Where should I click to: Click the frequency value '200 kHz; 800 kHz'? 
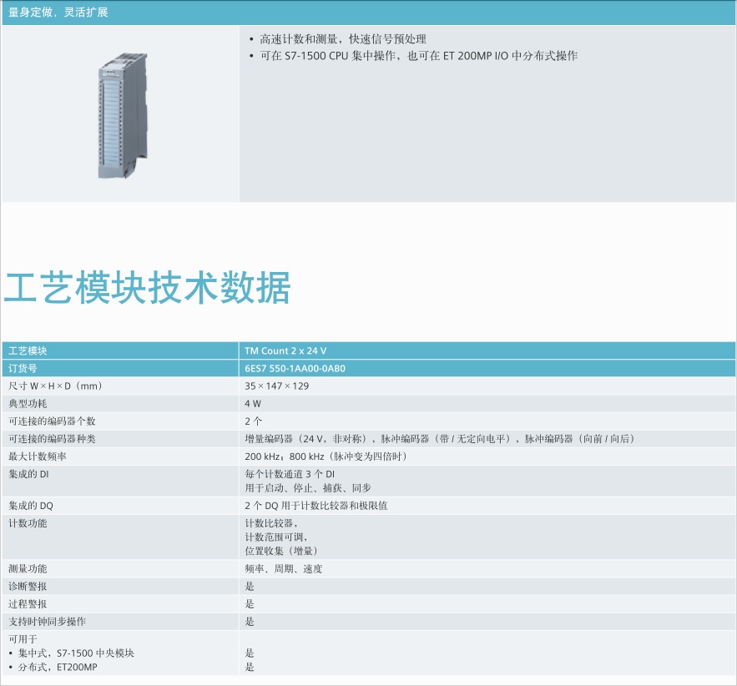[x=326, y=456]
